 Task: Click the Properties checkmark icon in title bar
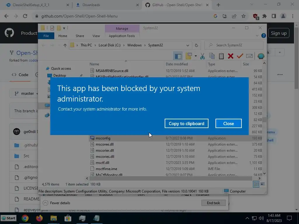pos(52,28)
